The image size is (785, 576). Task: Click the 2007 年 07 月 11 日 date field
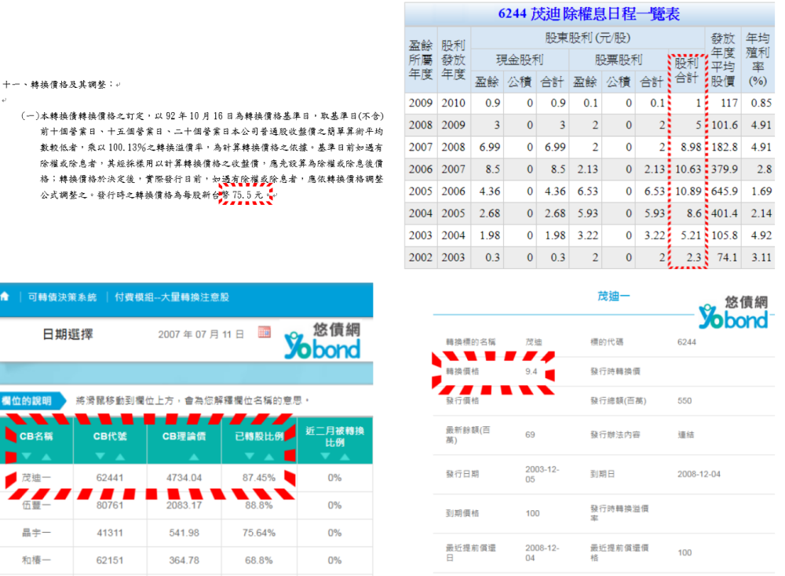pos(201,334)
